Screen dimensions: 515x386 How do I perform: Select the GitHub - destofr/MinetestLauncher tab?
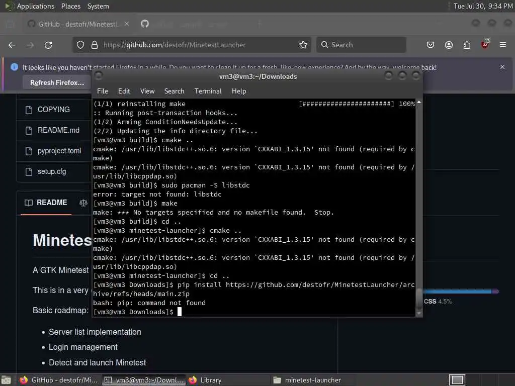77,24
